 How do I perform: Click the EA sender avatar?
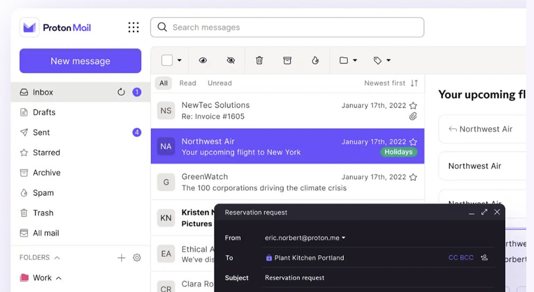(x=166, y=254)
